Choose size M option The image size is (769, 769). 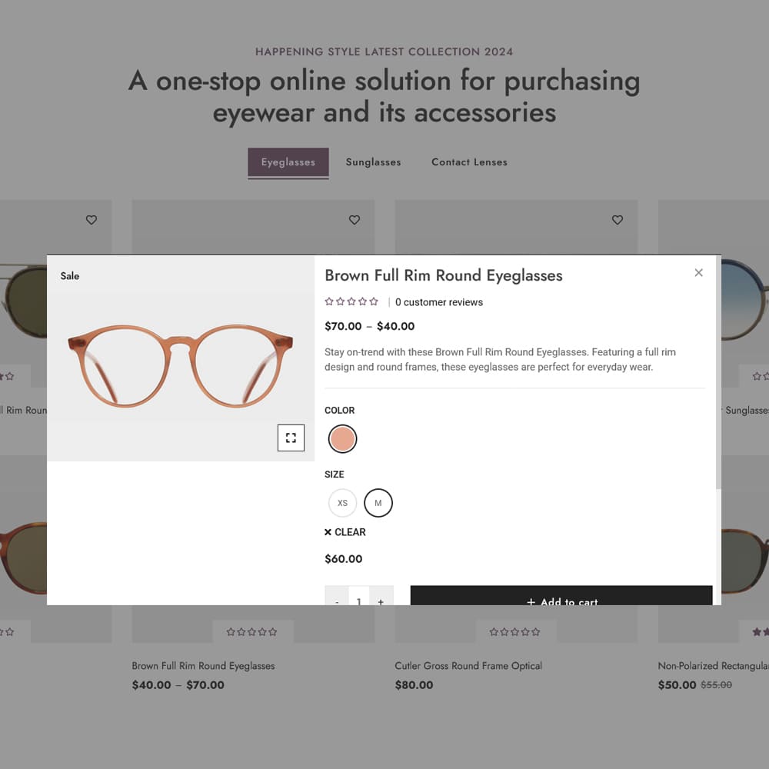click(x=378, y=503)
